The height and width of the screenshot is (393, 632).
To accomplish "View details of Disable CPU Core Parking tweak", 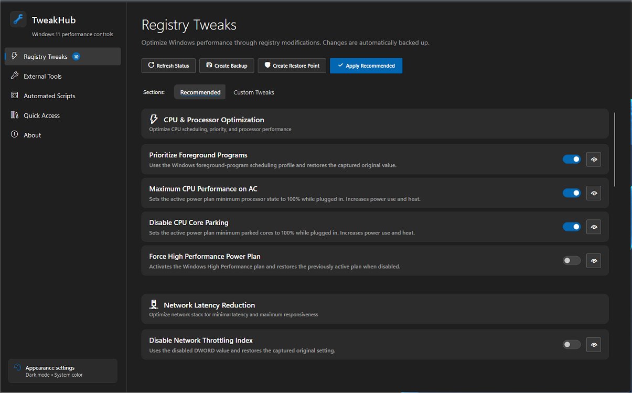I will pyautogui.click(x=594, y=227).
